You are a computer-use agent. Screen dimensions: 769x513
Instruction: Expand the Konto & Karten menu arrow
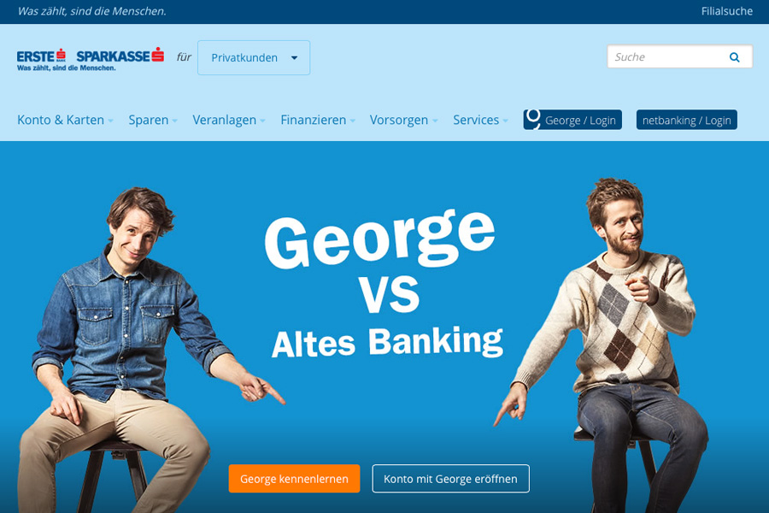pos(111,121)
